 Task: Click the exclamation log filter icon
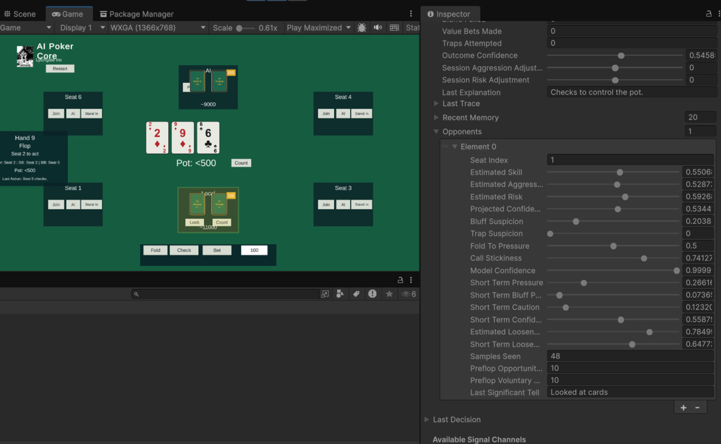coord(373,294)
